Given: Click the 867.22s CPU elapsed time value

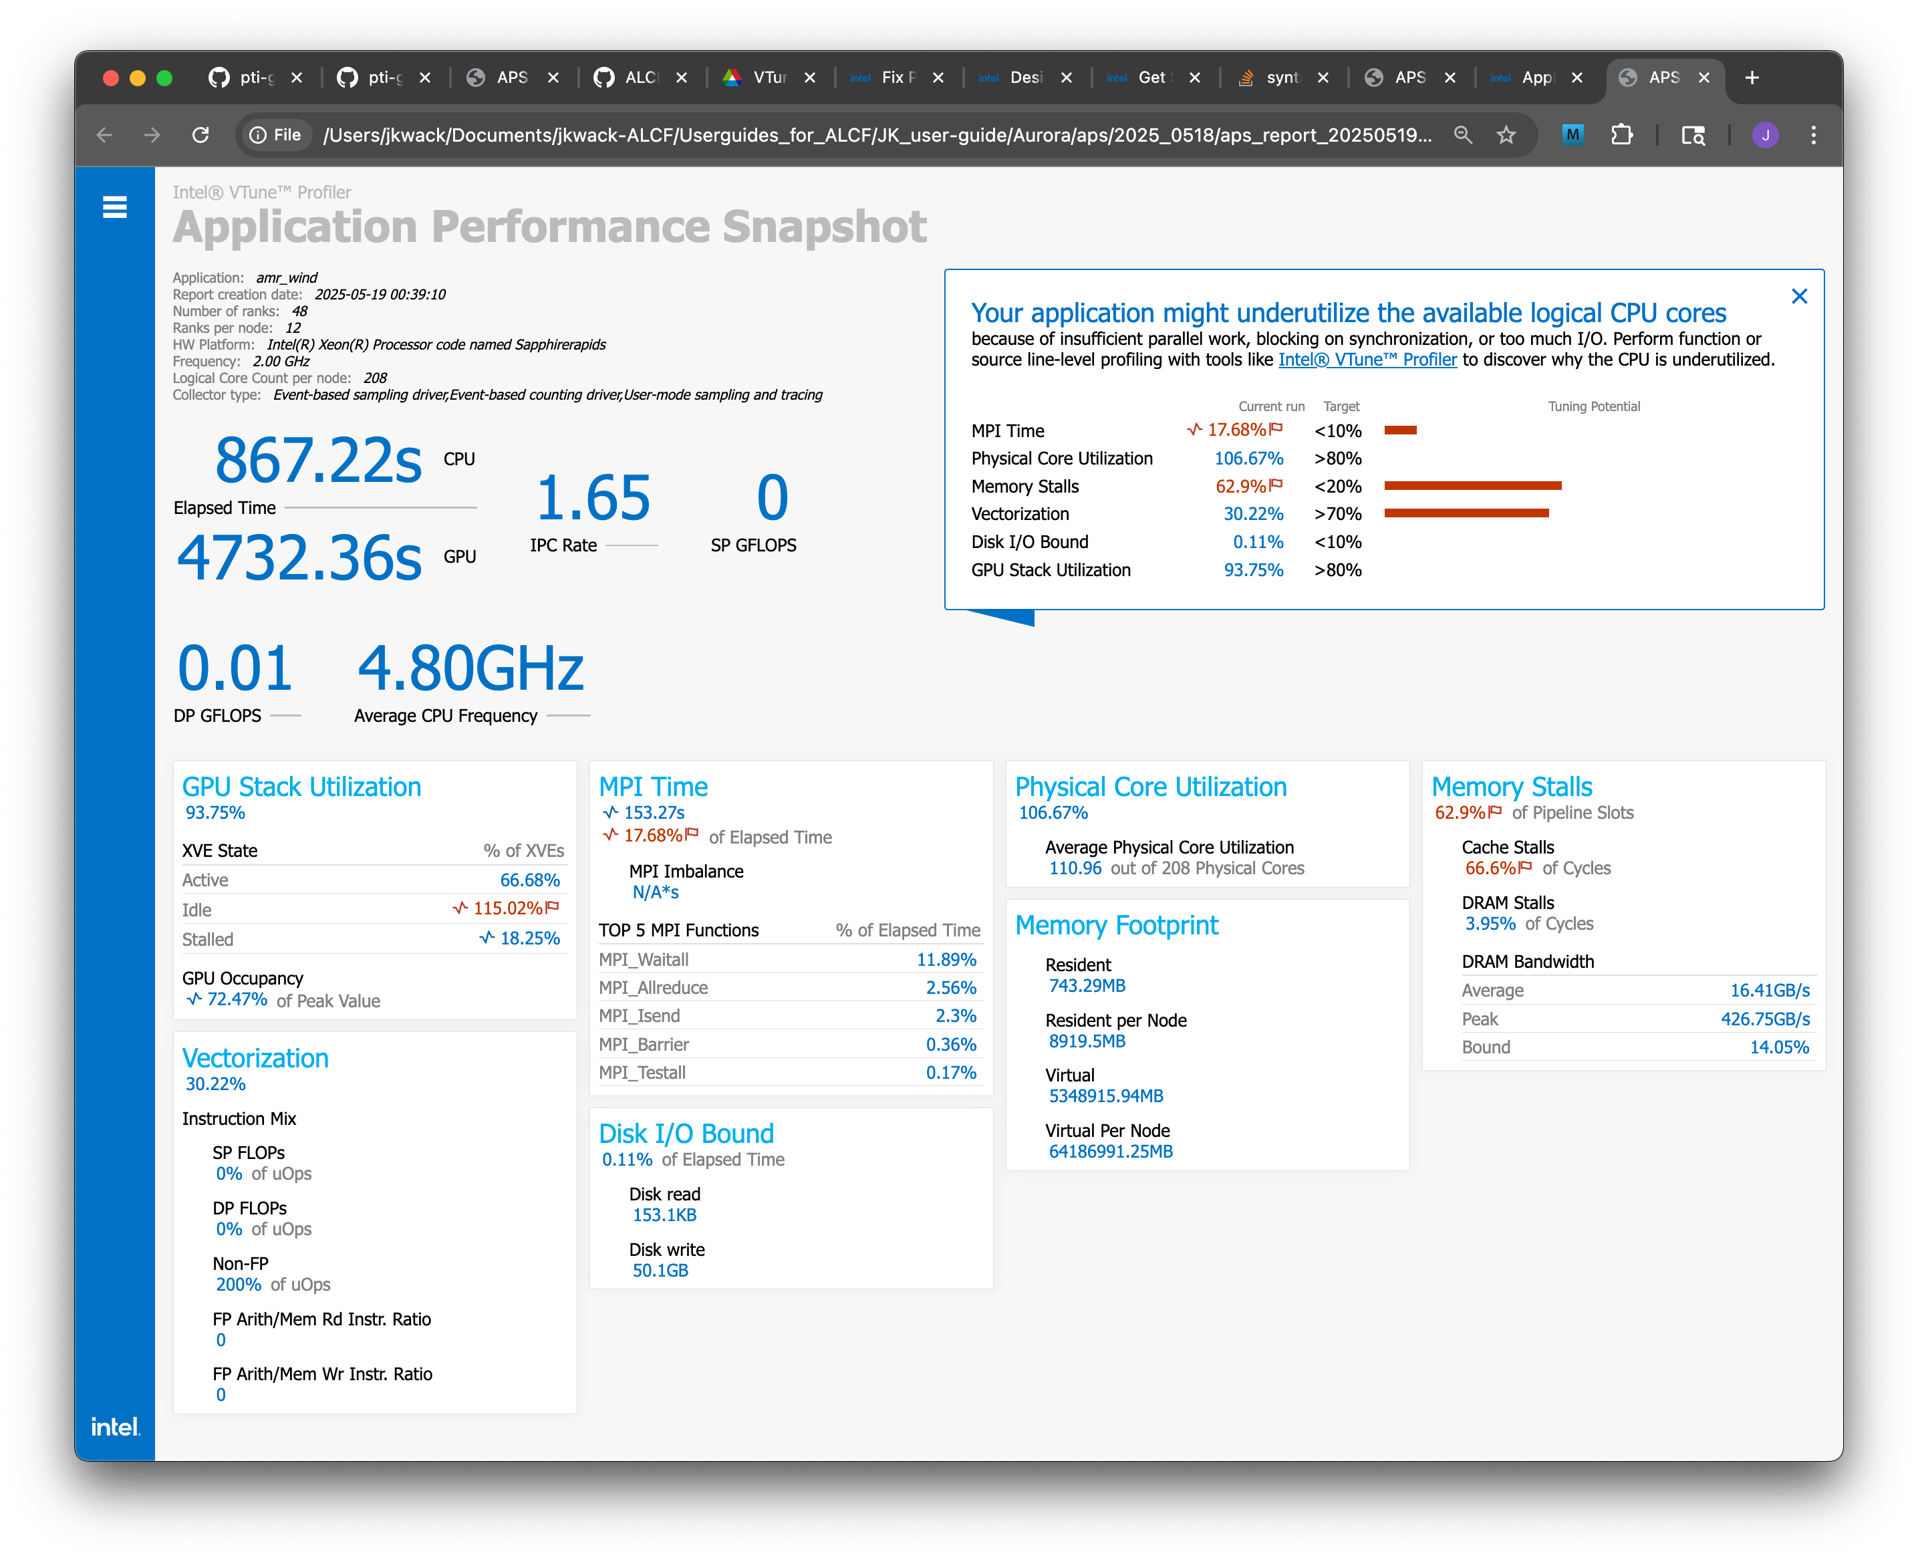Looking at the screenshot, I should (x=318, y=460).
